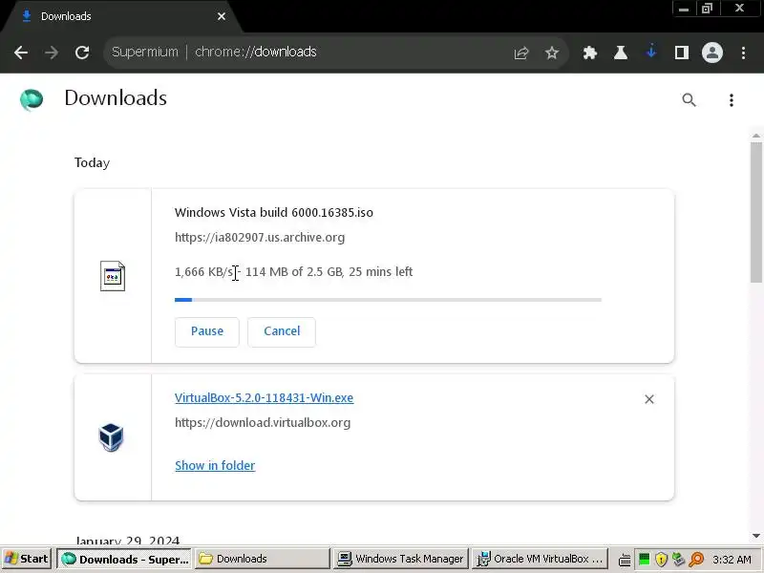
Task: Click the scrollbar down arrow
Action: (x=756, y=536)
